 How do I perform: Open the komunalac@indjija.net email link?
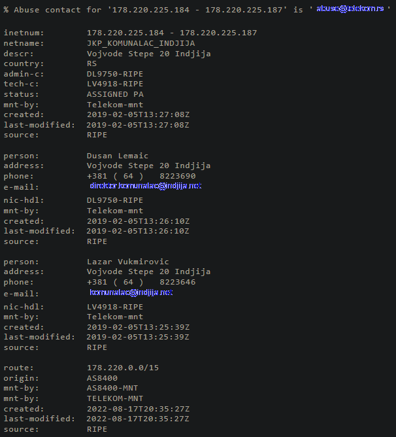coord(131,292)
